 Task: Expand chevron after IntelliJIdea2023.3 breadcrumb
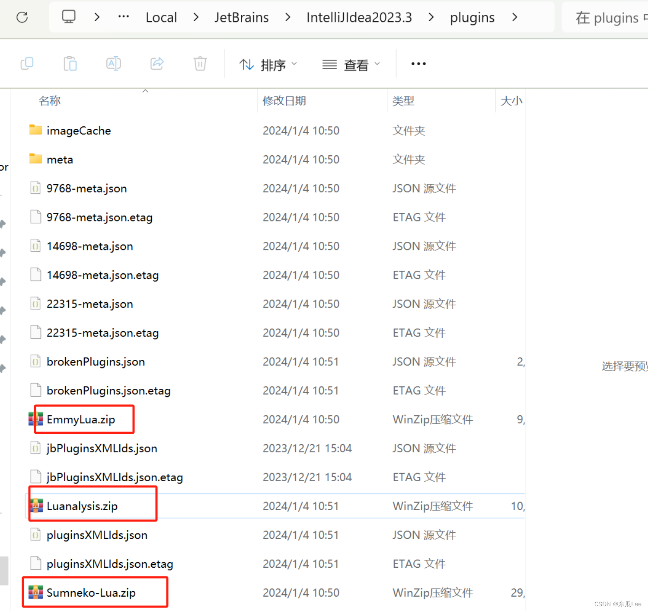coord(431,17)
